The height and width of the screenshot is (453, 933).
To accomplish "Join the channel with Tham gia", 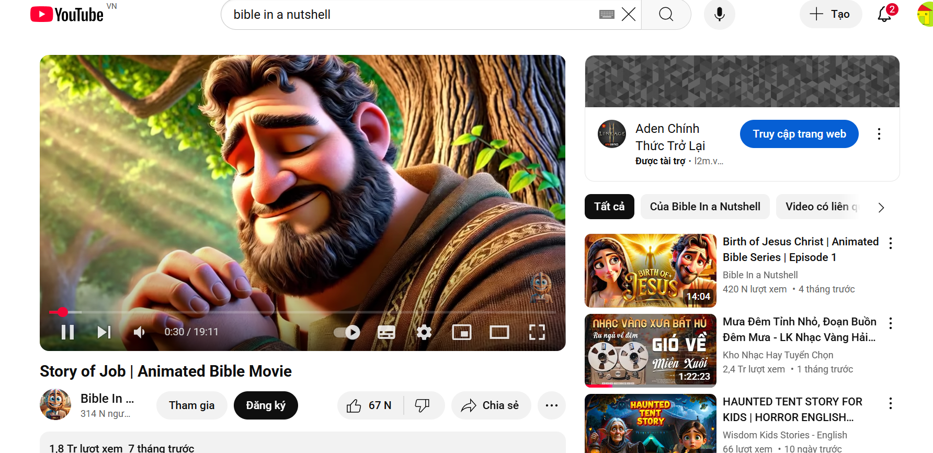I will pyautogui.click(x=192, y=405).
